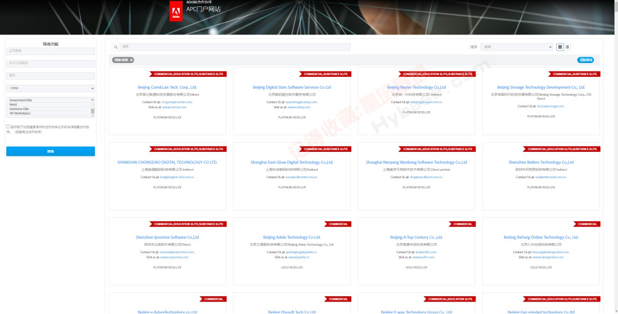Click Beijing Adele contact email link
Viewport: 618px width, 314px height.
pos(301,252)
